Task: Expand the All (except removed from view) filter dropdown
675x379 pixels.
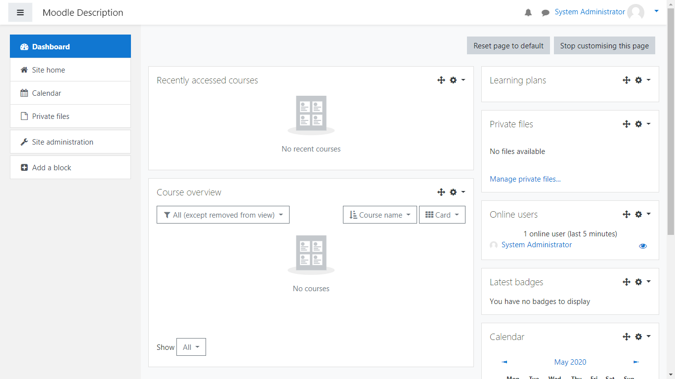Action: pos(223,215)
